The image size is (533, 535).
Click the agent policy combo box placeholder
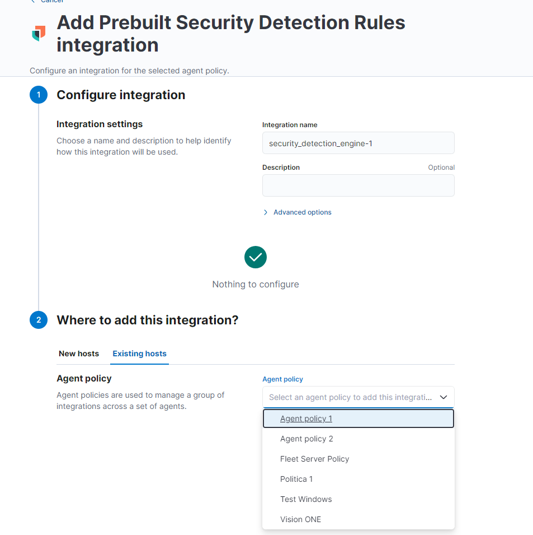coord(350,397)
